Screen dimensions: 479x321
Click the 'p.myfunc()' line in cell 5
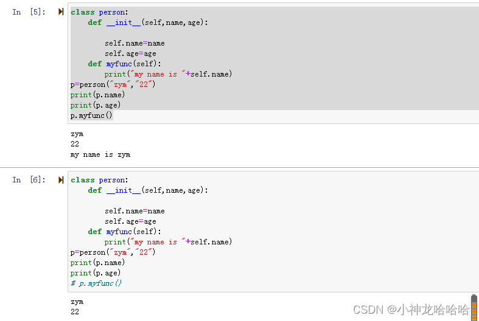(x=92, y=116)
